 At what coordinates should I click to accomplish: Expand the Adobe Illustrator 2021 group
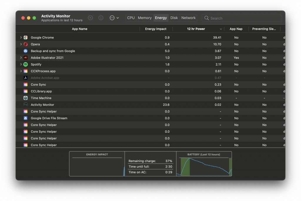point(21,58)
